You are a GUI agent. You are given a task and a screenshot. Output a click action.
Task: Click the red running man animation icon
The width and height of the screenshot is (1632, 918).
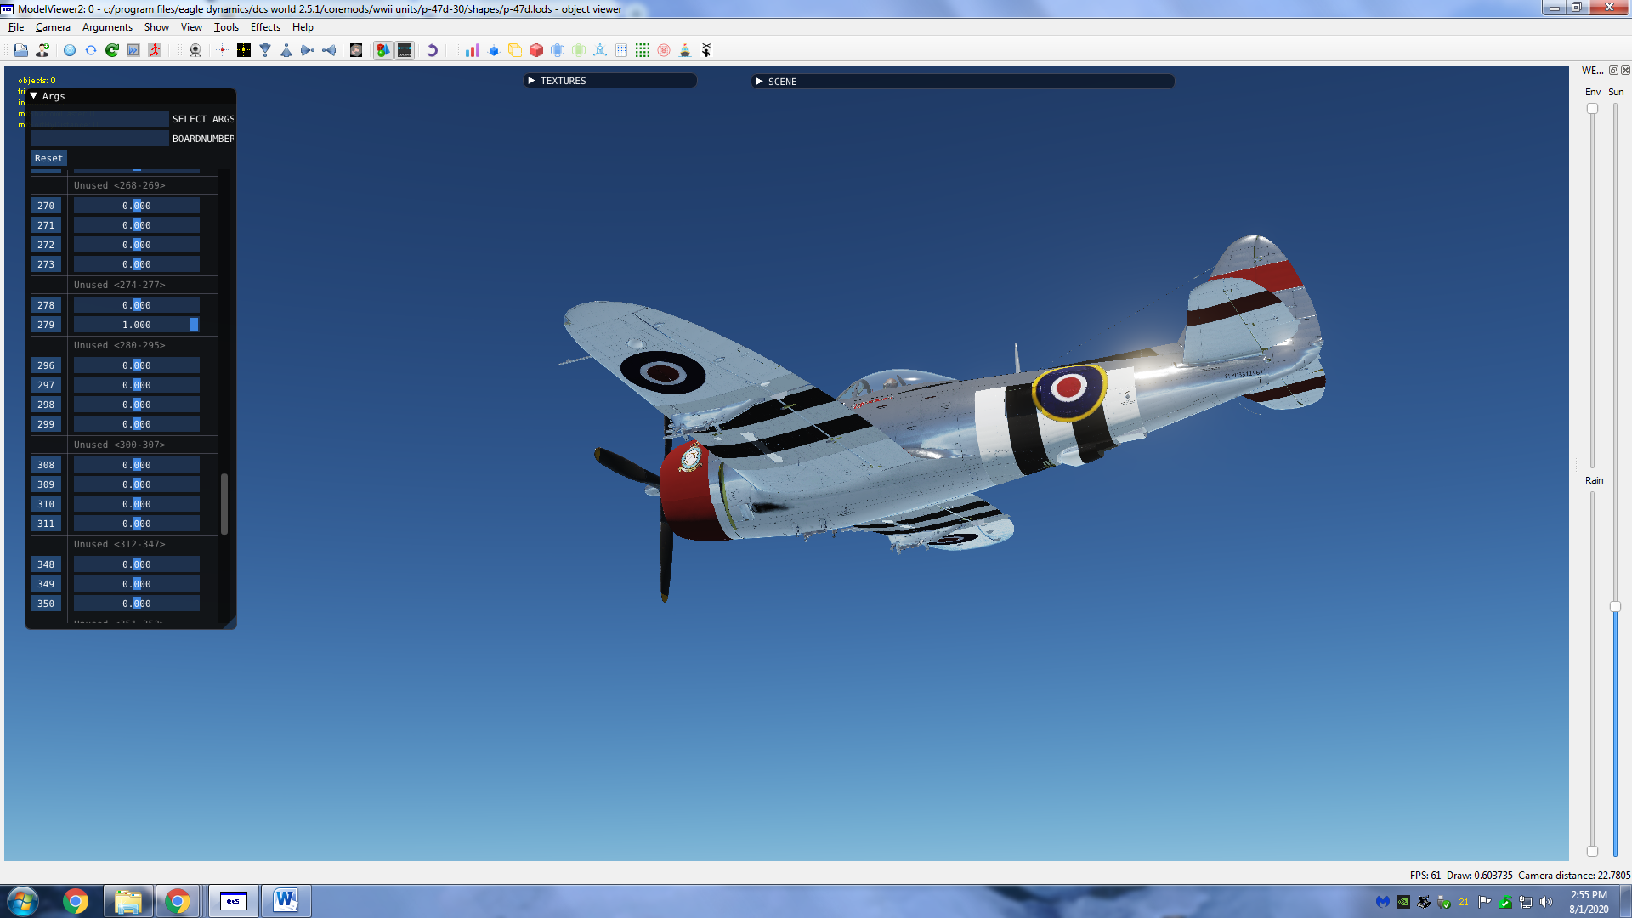click(x=155, y=51)
